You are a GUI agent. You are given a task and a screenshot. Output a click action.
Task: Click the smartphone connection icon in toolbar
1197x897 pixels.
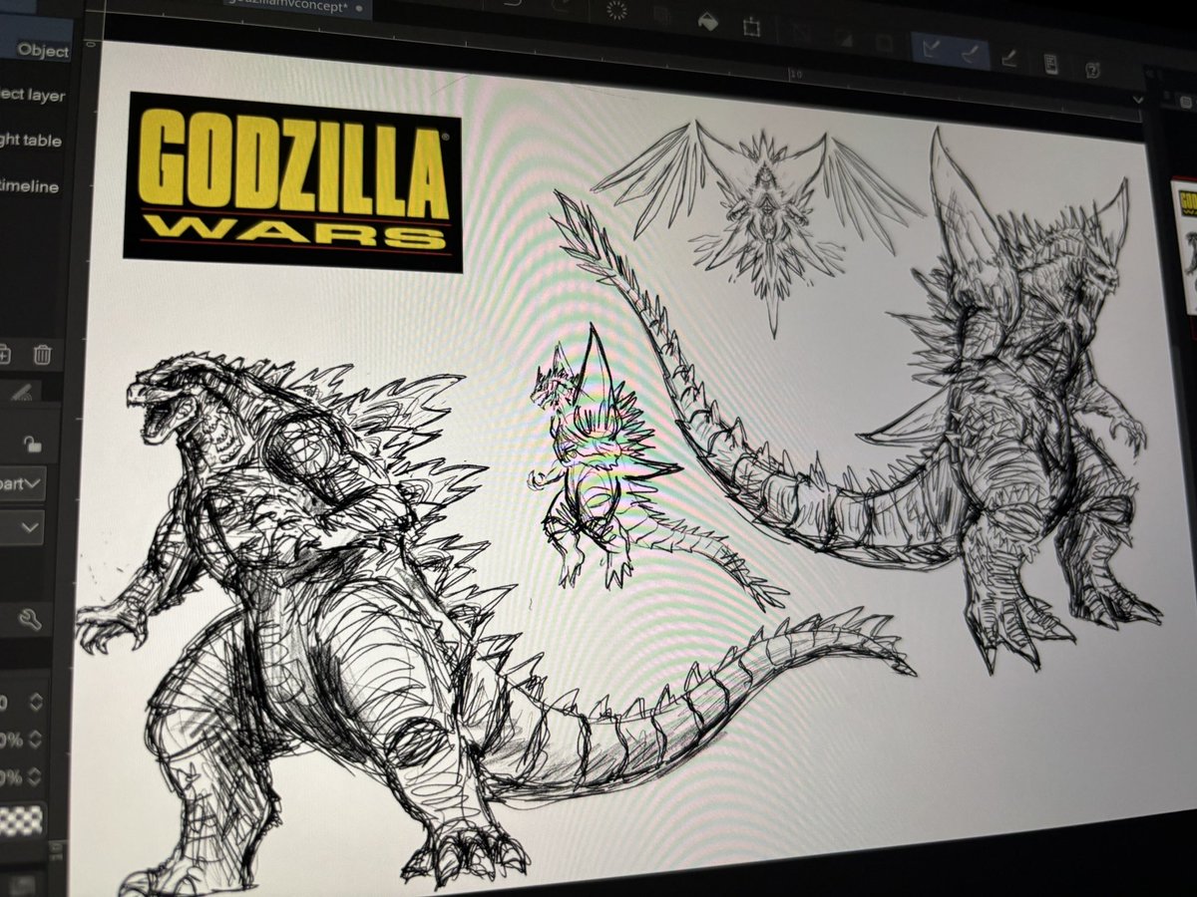coord(1051,63)
